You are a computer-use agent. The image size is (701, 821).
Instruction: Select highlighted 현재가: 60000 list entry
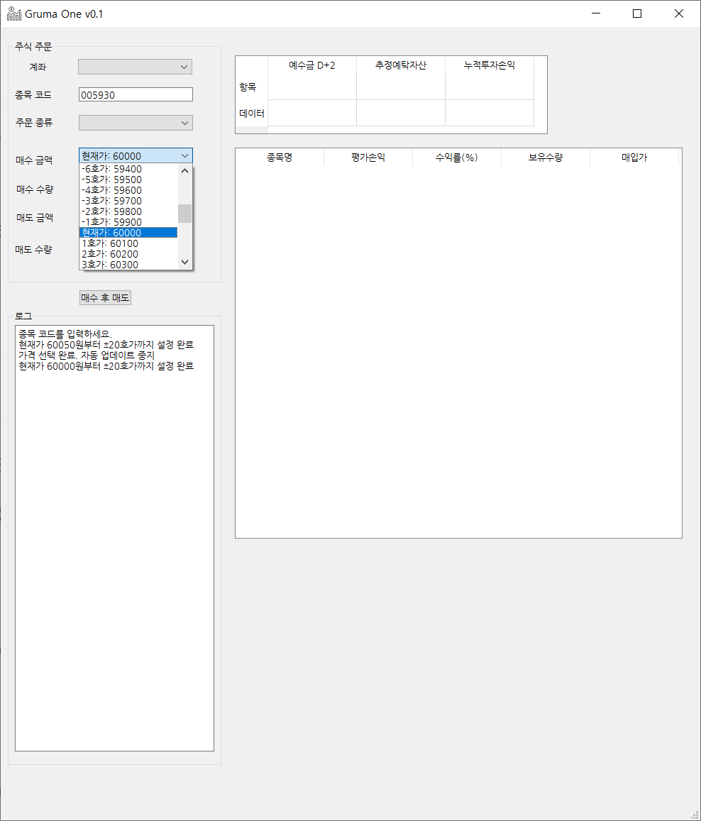(128, 233)
